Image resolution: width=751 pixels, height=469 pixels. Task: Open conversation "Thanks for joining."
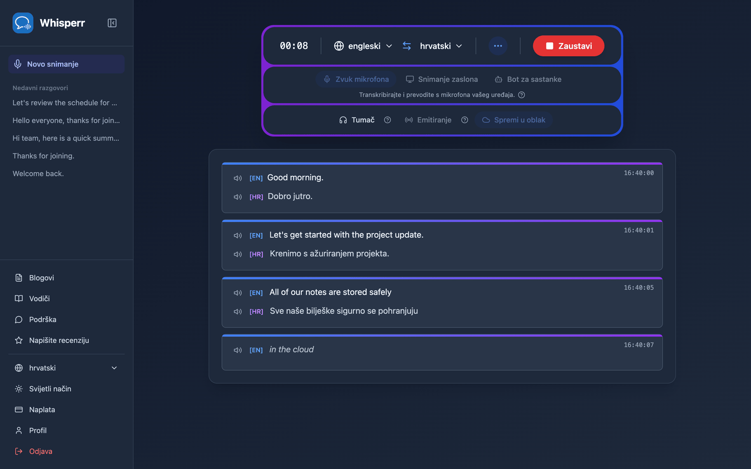point(43,156)
